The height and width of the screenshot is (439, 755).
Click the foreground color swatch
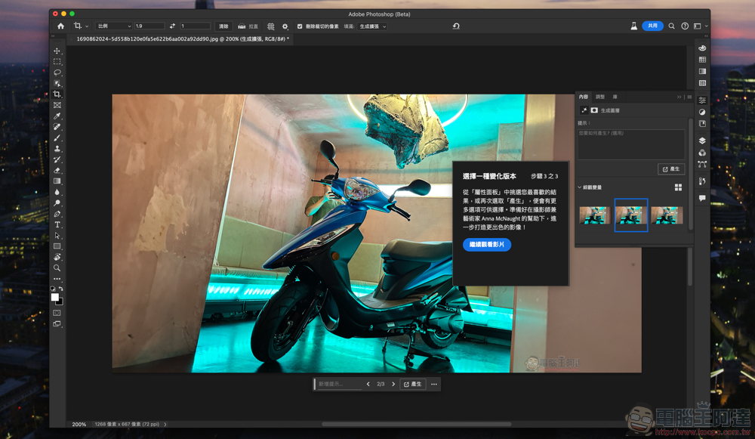[55, 297]
